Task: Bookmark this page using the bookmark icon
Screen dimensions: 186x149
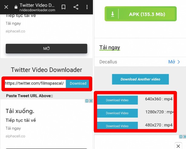Action: [64, 7]
